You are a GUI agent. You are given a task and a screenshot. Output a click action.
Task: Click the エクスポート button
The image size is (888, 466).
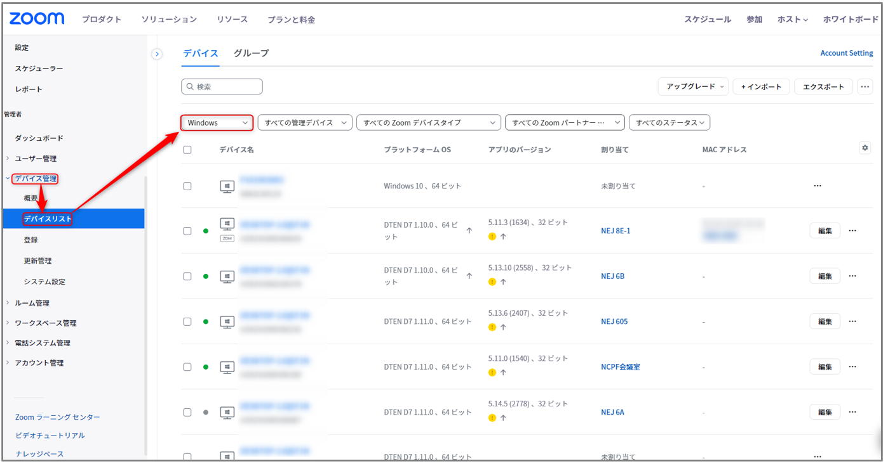824,87
